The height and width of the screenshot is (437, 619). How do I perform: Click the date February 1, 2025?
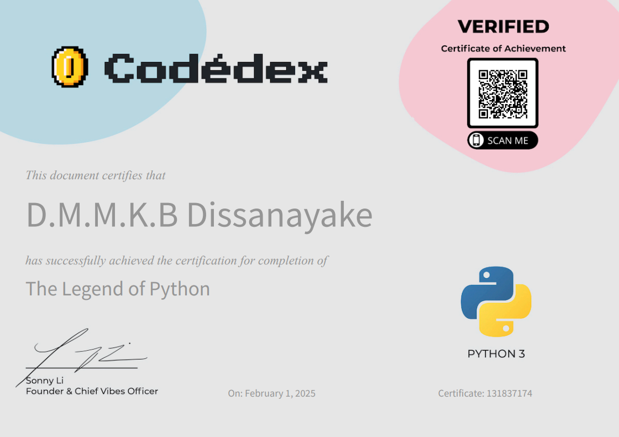coord(280,393)
